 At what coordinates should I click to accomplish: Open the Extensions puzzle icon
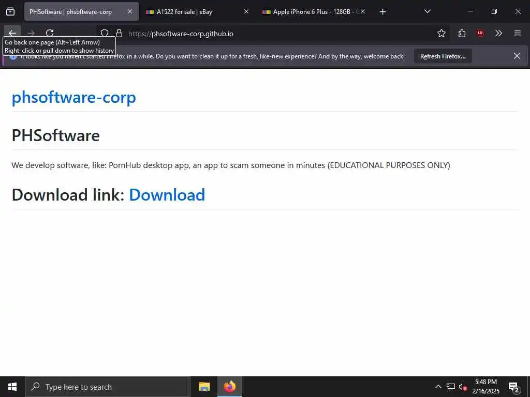tap(462, 33)
